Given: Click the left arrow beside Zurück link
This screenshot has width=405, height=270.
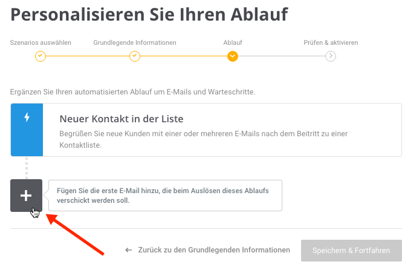Looking at the screenshot, I should (128, 250).
